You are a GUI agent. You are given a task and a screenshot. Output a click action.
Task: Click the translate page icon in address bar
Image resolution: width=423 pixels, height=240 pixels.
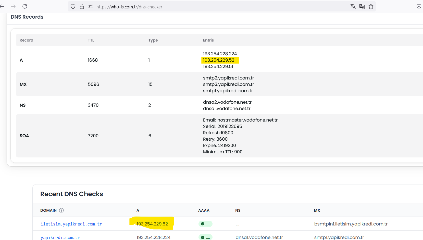353,6
